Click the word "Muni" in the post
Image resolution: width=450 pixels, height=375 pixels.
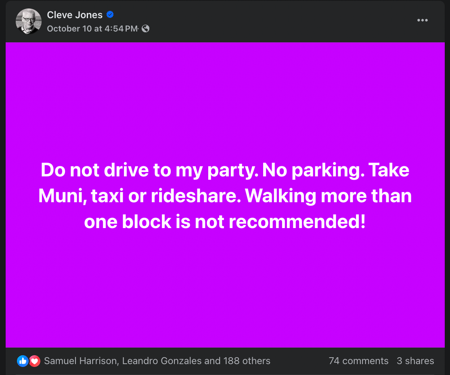coord(61,196)
